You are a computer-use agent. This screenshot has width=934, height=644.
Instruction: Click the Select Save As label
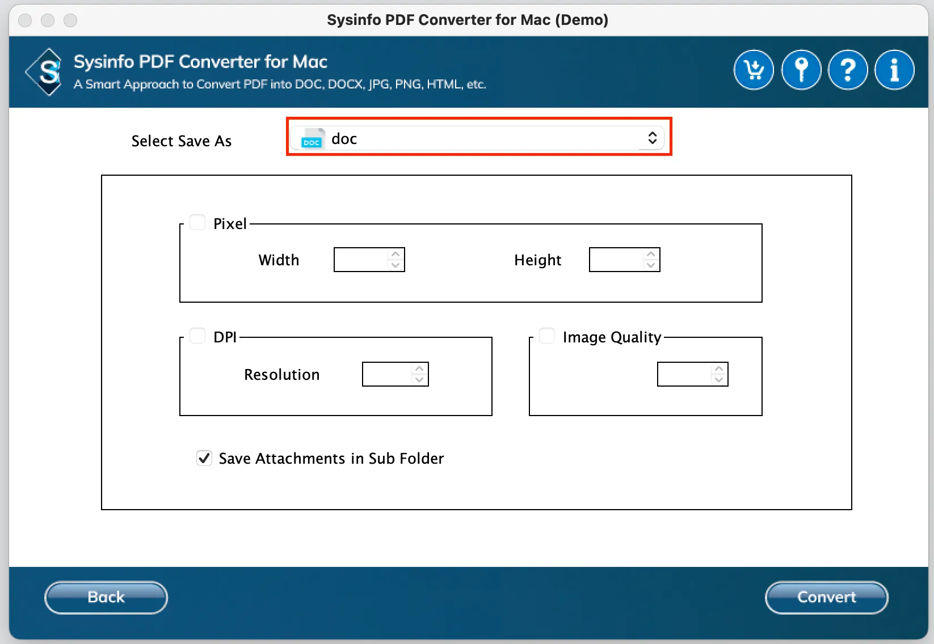coord(182,141)
